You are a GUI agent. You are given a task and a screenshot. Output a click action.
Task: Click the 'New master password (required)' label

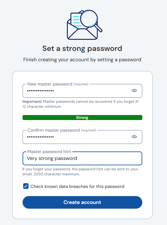click(x=58, y=84)
